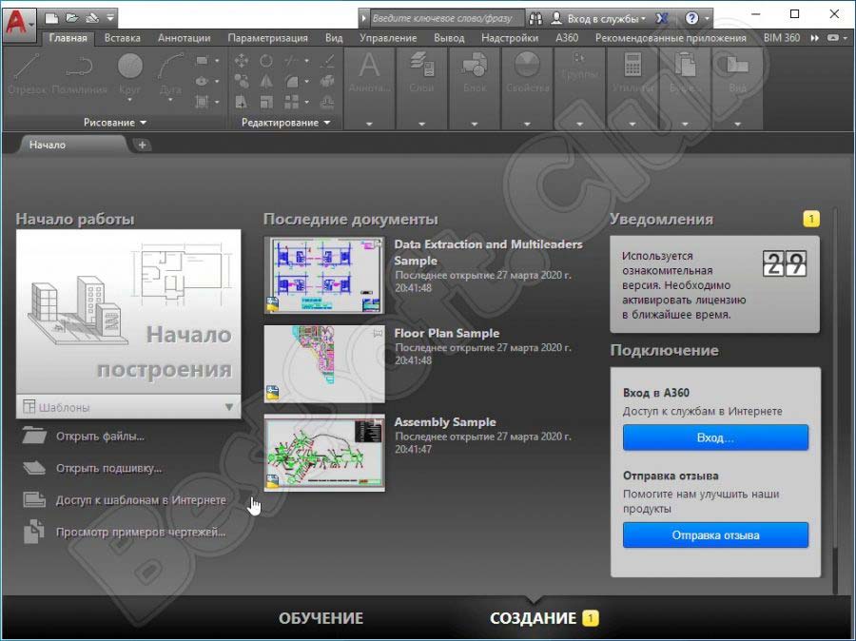Image resolution: width=856 pixels, height=641 pixels.
Task: Select the Дуга (Arc) tool
Action: [170, 74]
